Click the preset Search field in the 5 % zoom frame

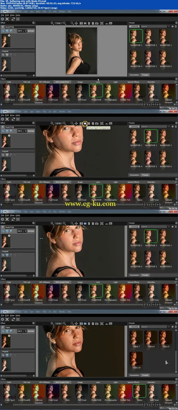(x=154, y=26)
